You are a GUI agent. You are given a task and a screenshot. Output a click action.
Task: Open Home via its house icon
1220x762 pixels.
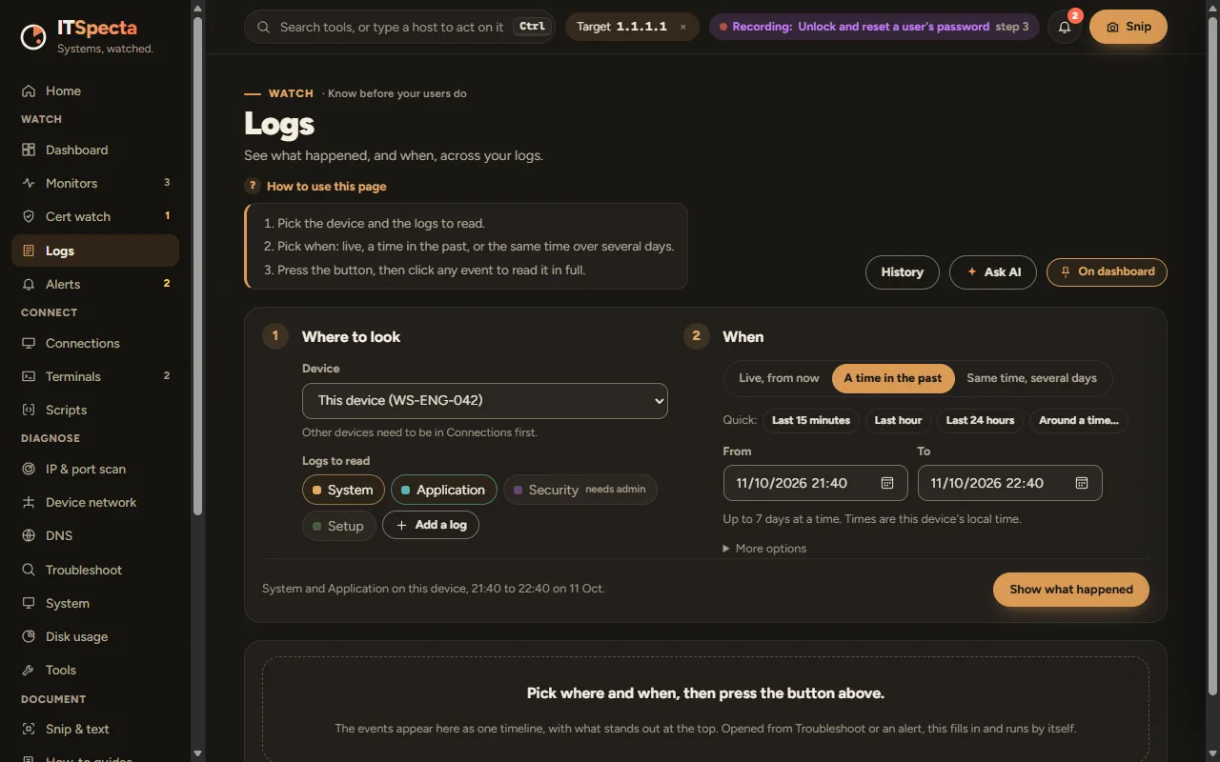coord(29,91)
